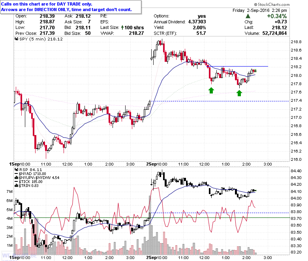The image size is (308, 261).
Task: Click the VWAP value 218.27
Action: coord(136,33)
